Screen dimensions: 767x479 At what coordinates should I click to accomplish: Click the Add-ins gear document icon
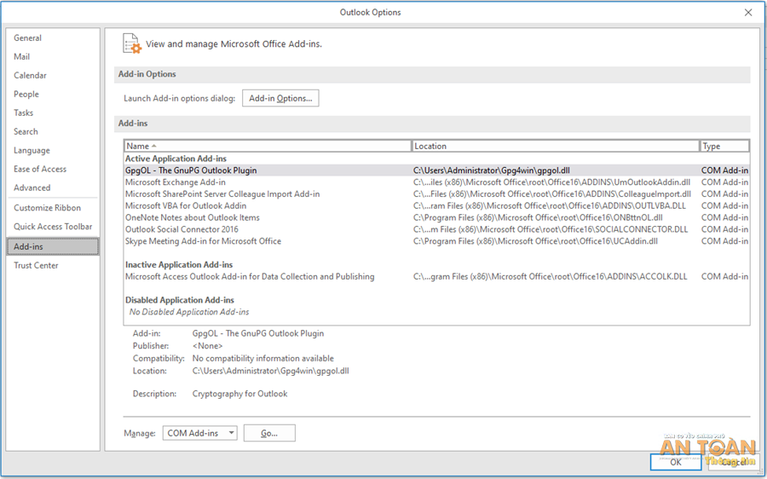131,43
